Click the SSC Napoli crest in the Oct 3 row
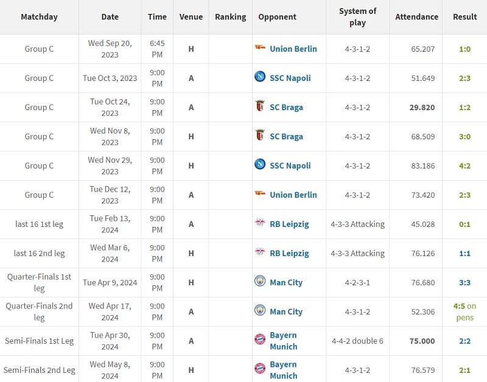This screenshot has height=382, width=487. click(260, 77)
